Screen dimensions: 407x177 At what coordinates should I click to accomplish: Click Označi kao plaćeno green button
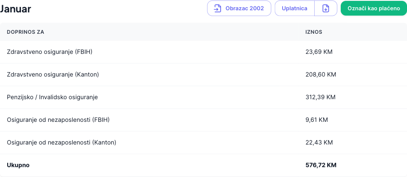click(374, 9)
